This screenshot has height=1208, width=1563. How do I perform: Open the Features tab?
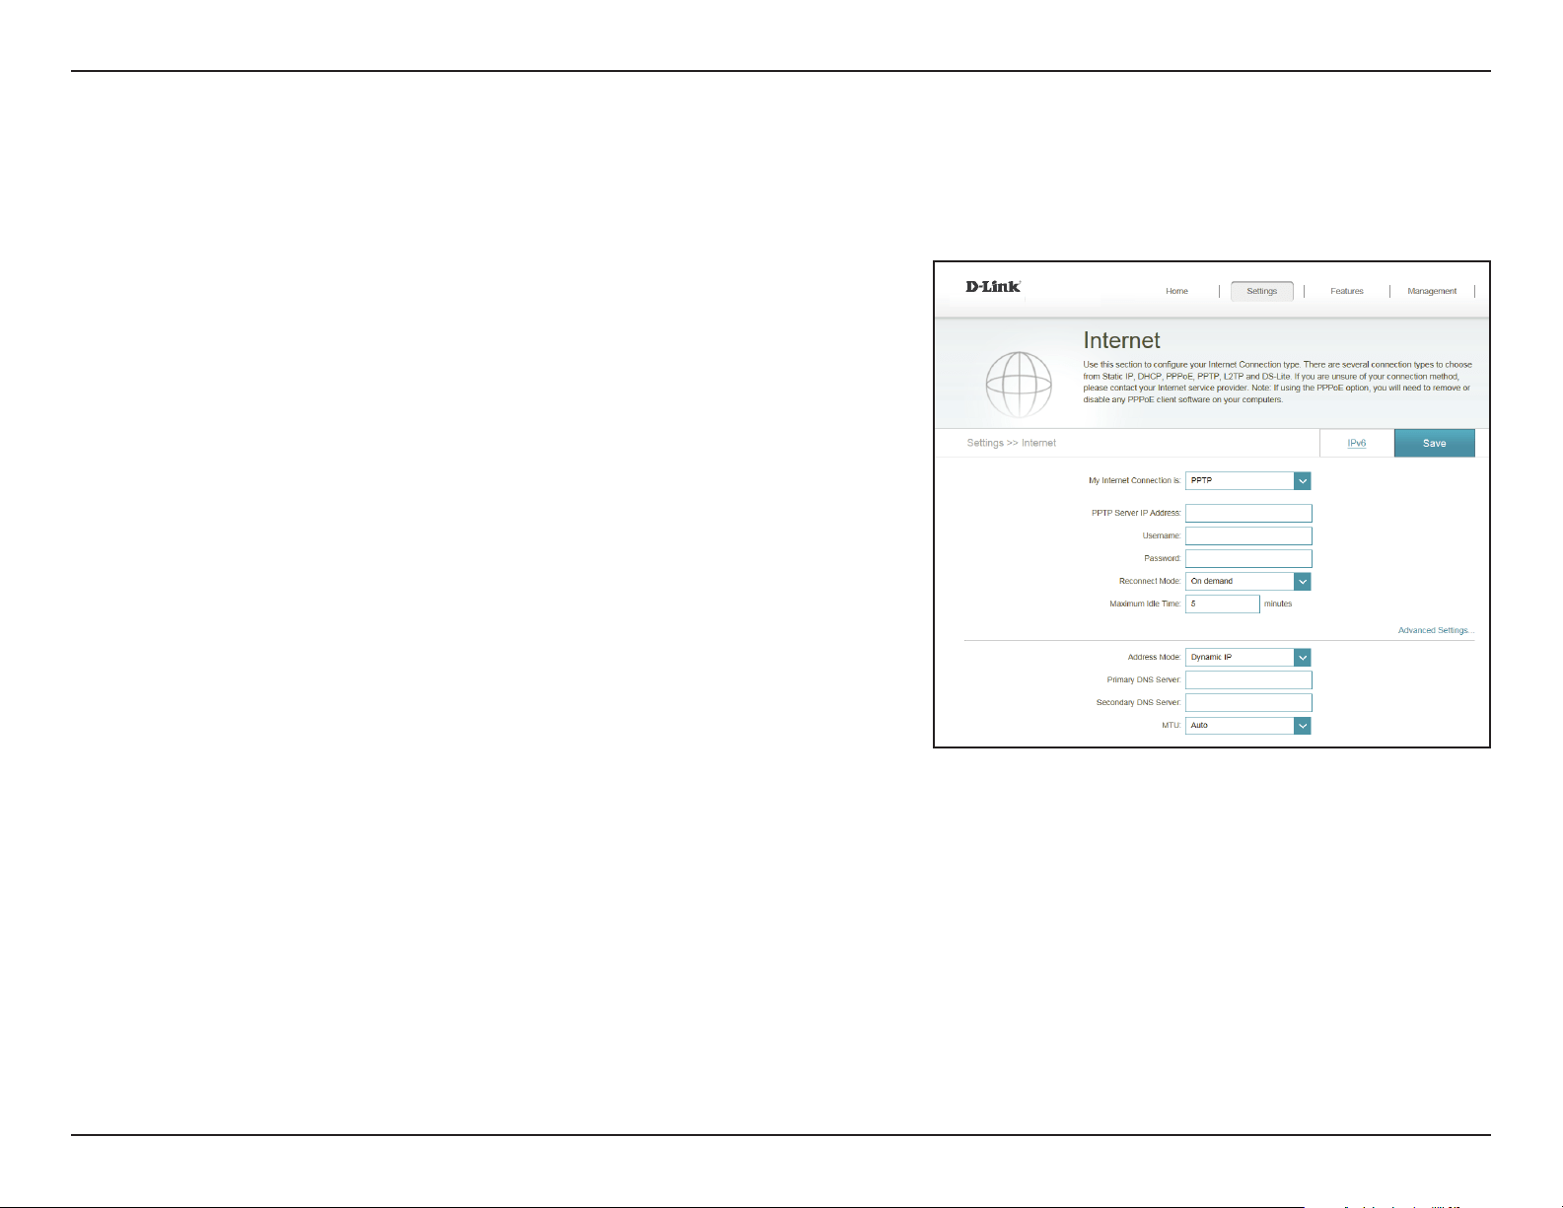(x=1347, y=291)
